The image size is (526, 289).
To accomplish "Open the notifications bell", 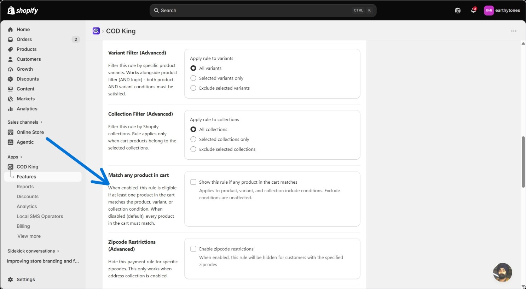I will [x=473, y=11].
